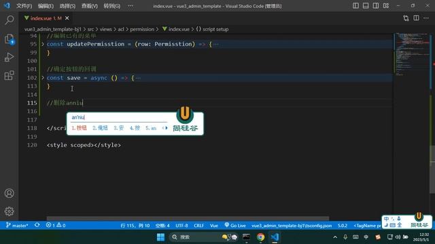This screenshot has width=435, height=244.
Task: Click the acl breadcrumb
Action: pos(121,29)
